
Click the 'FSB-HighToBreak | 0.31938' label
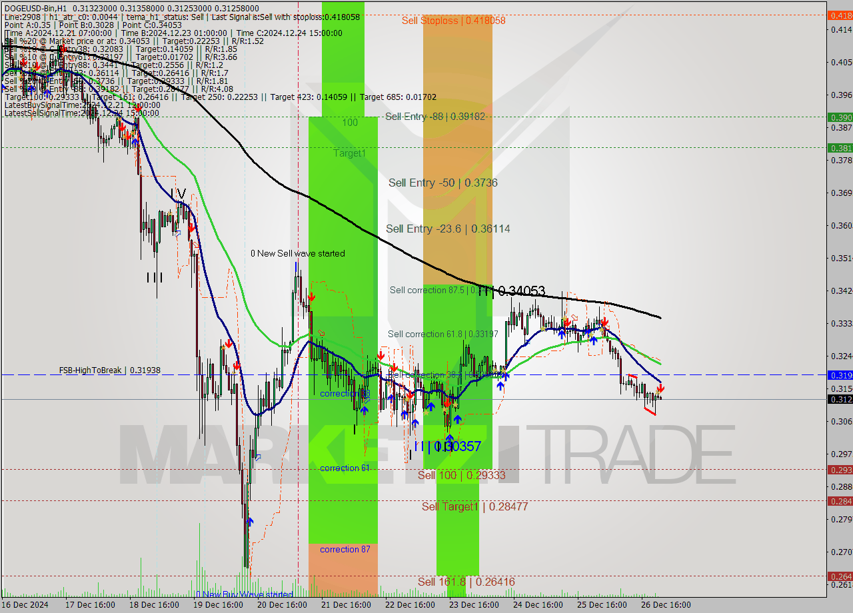[110, 370]
